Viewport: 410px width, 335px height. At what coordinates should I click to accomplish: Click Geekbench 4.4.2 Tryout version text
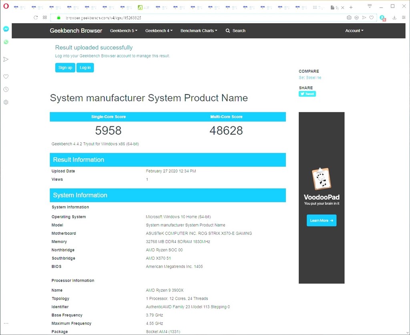pos(95,144)
